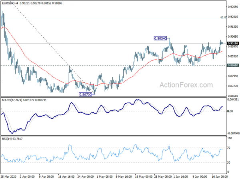Click the RSI 70 level marker
Screen dimensions: 240x180
229,148
